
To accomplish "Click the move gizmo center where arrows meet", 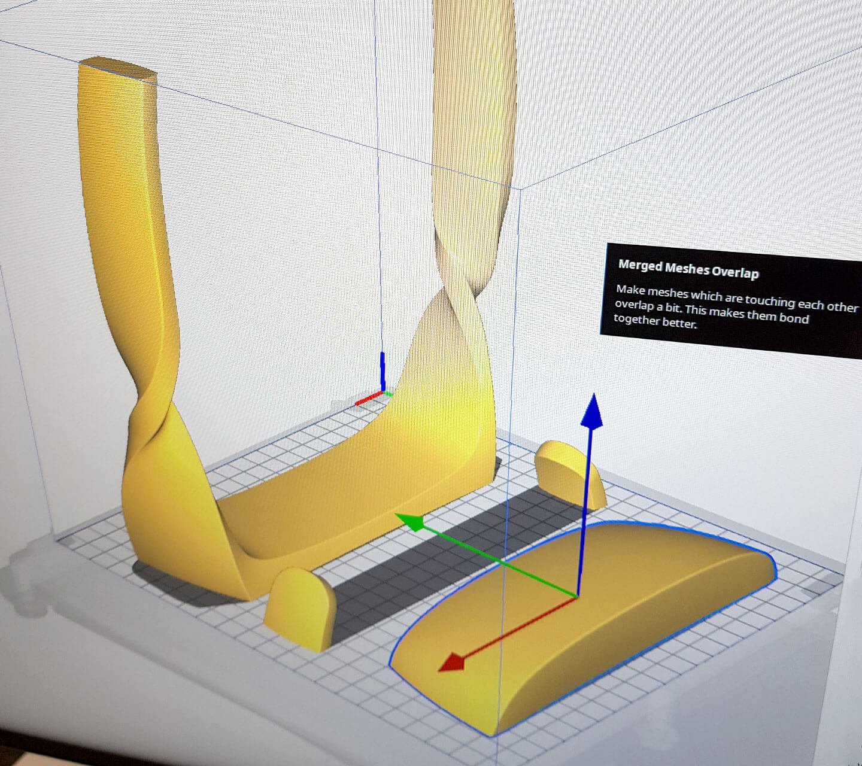I will pos(577,596).
